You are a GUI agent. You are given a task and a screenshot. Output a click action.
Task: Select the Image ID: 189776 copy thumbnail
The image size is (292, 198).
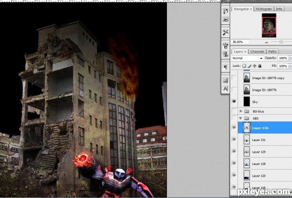click(247, 78)
